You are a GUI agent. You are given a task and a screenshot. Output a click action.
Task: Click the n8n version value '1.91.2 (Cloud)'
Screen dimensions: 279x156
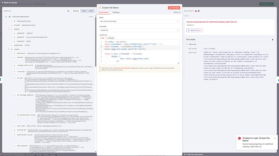pos(209,49)
